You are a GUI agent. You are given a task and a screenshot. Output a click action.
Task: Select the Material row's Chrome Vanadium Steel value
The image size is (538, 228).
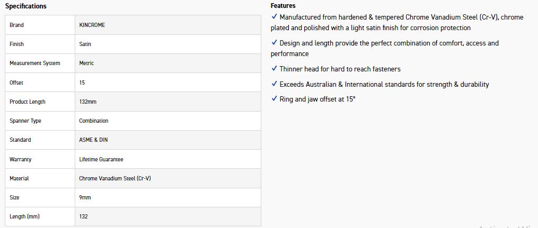[x=115, y=178]
